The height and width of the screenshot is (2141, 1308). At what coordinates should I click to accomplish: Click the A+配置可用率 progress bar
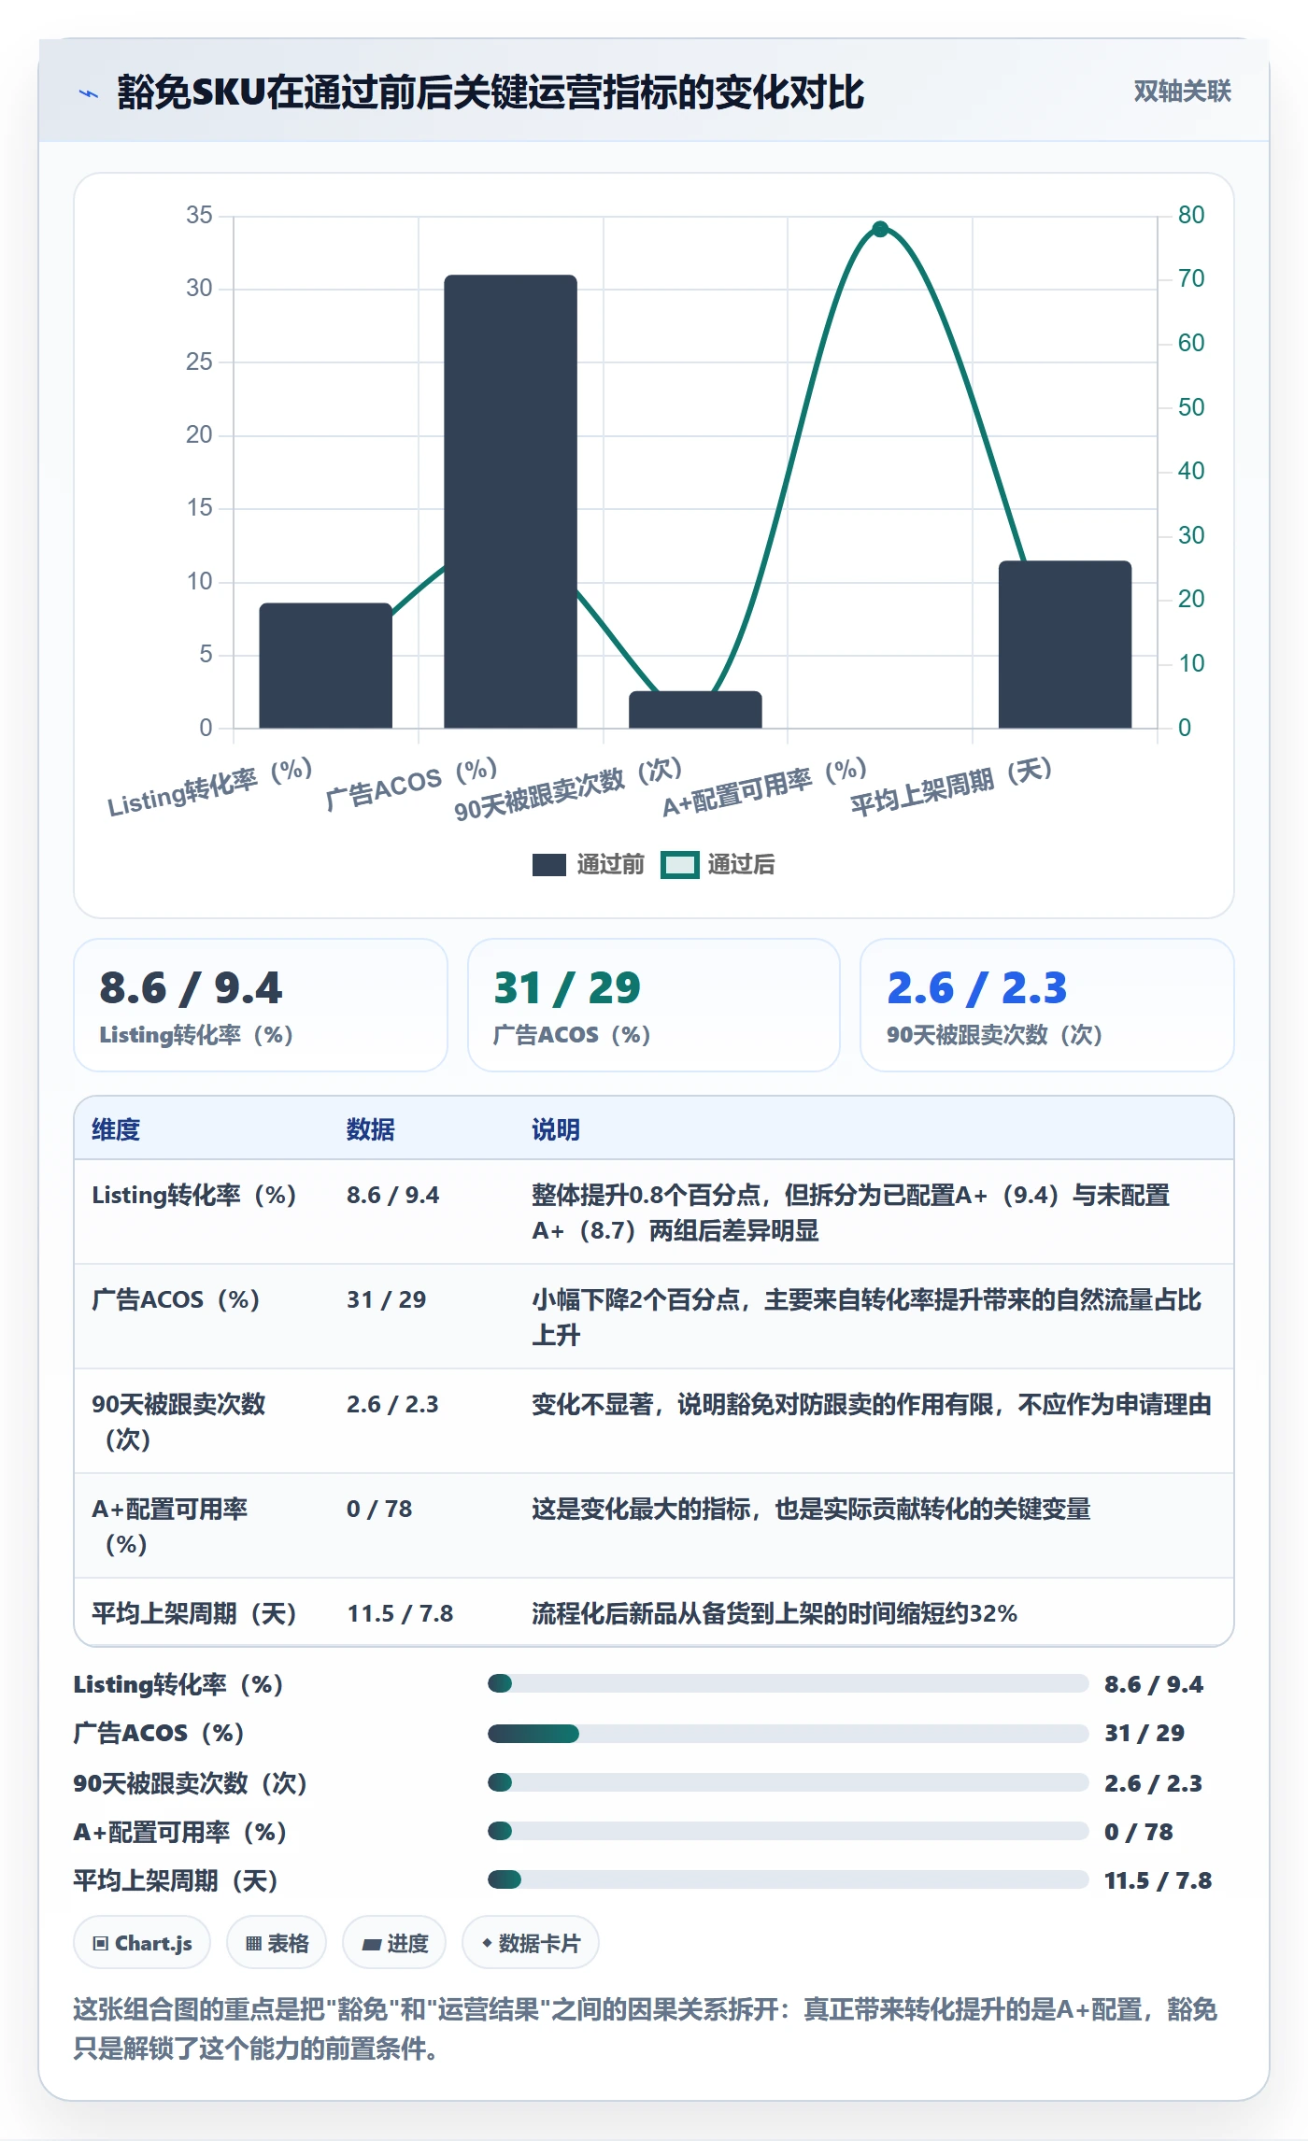[x=788, y=1831]
